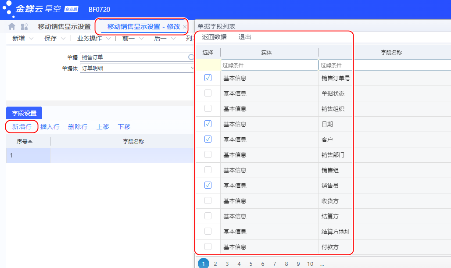The image size is (451, 268).
Task: Uncheck the 销售员 checkbox
Action: click(208, 185)
